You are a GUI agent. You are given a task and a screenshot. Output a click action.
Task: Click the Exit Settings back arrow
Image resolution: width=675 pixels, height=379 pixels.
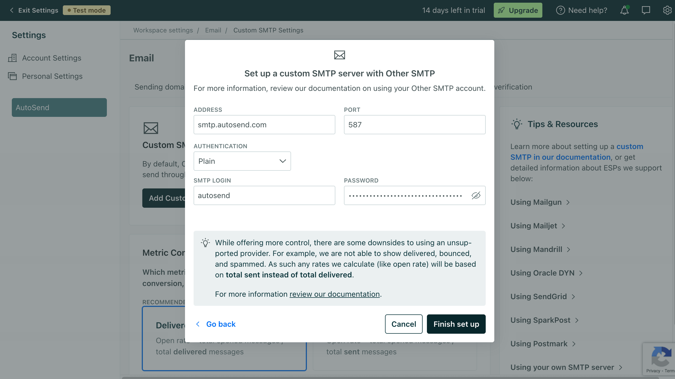pyautogui.click(x=12, y=10)
